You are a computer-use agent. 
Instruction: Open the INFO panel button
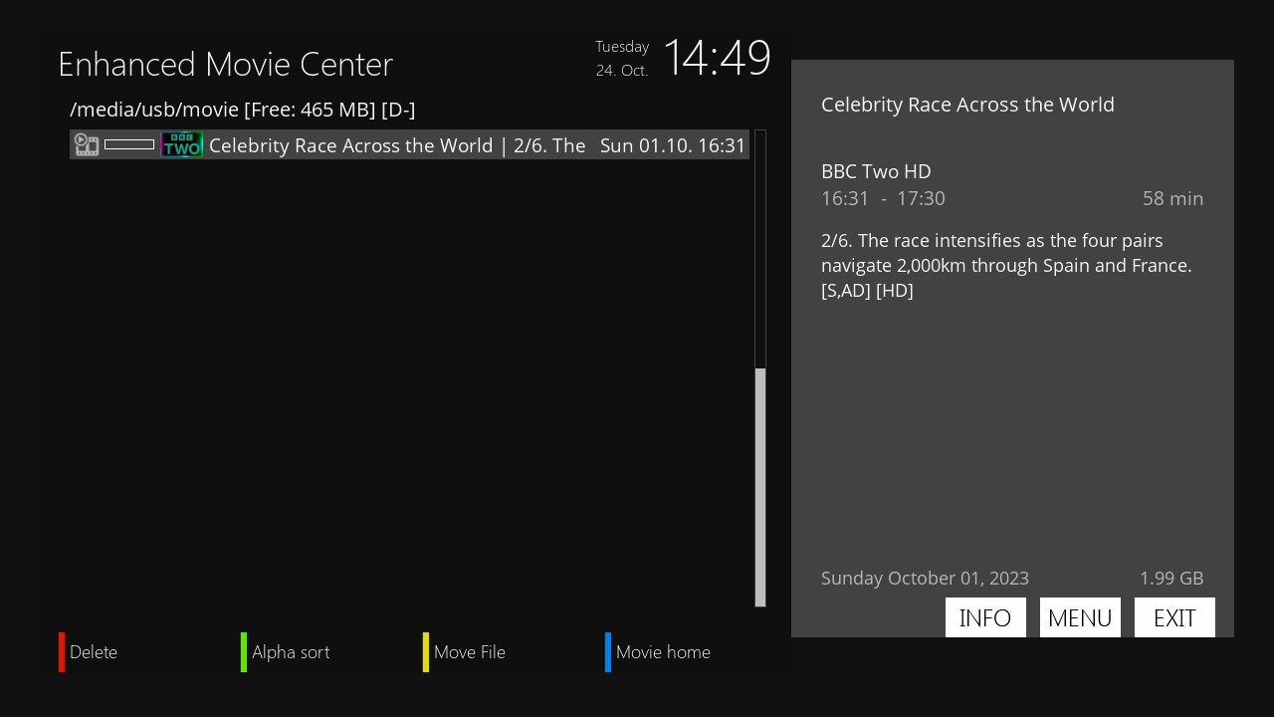[985, 617]
